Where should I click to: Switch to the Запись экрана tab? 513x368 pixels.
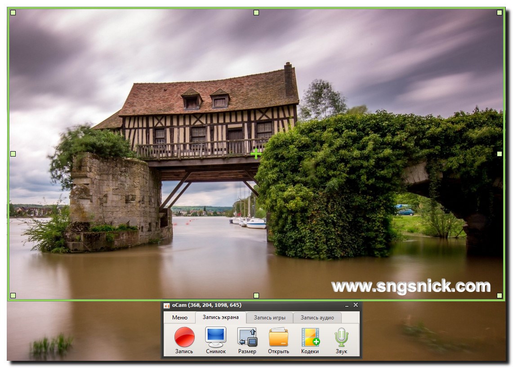220,317
